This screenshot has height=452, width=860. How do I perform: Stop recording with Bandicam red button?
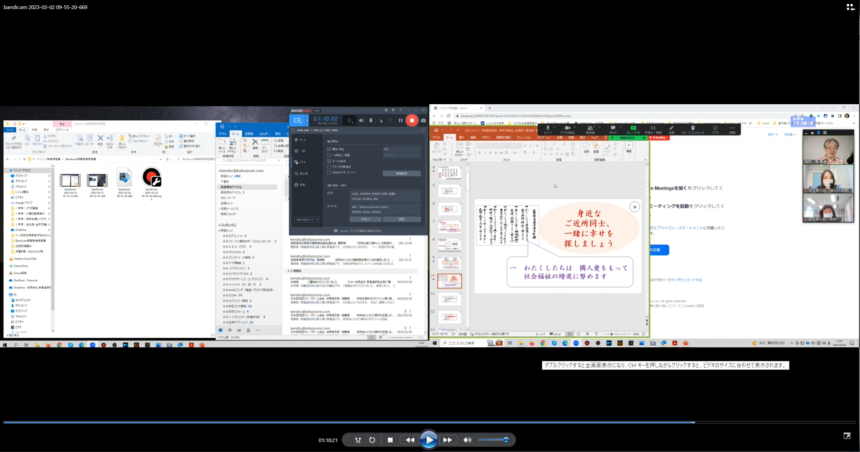[412, 120]
